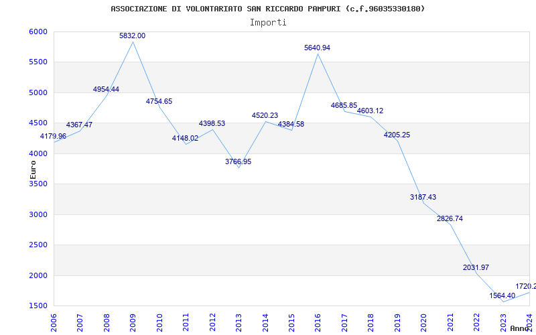Click the 2031.97 data label

(476, 267)
